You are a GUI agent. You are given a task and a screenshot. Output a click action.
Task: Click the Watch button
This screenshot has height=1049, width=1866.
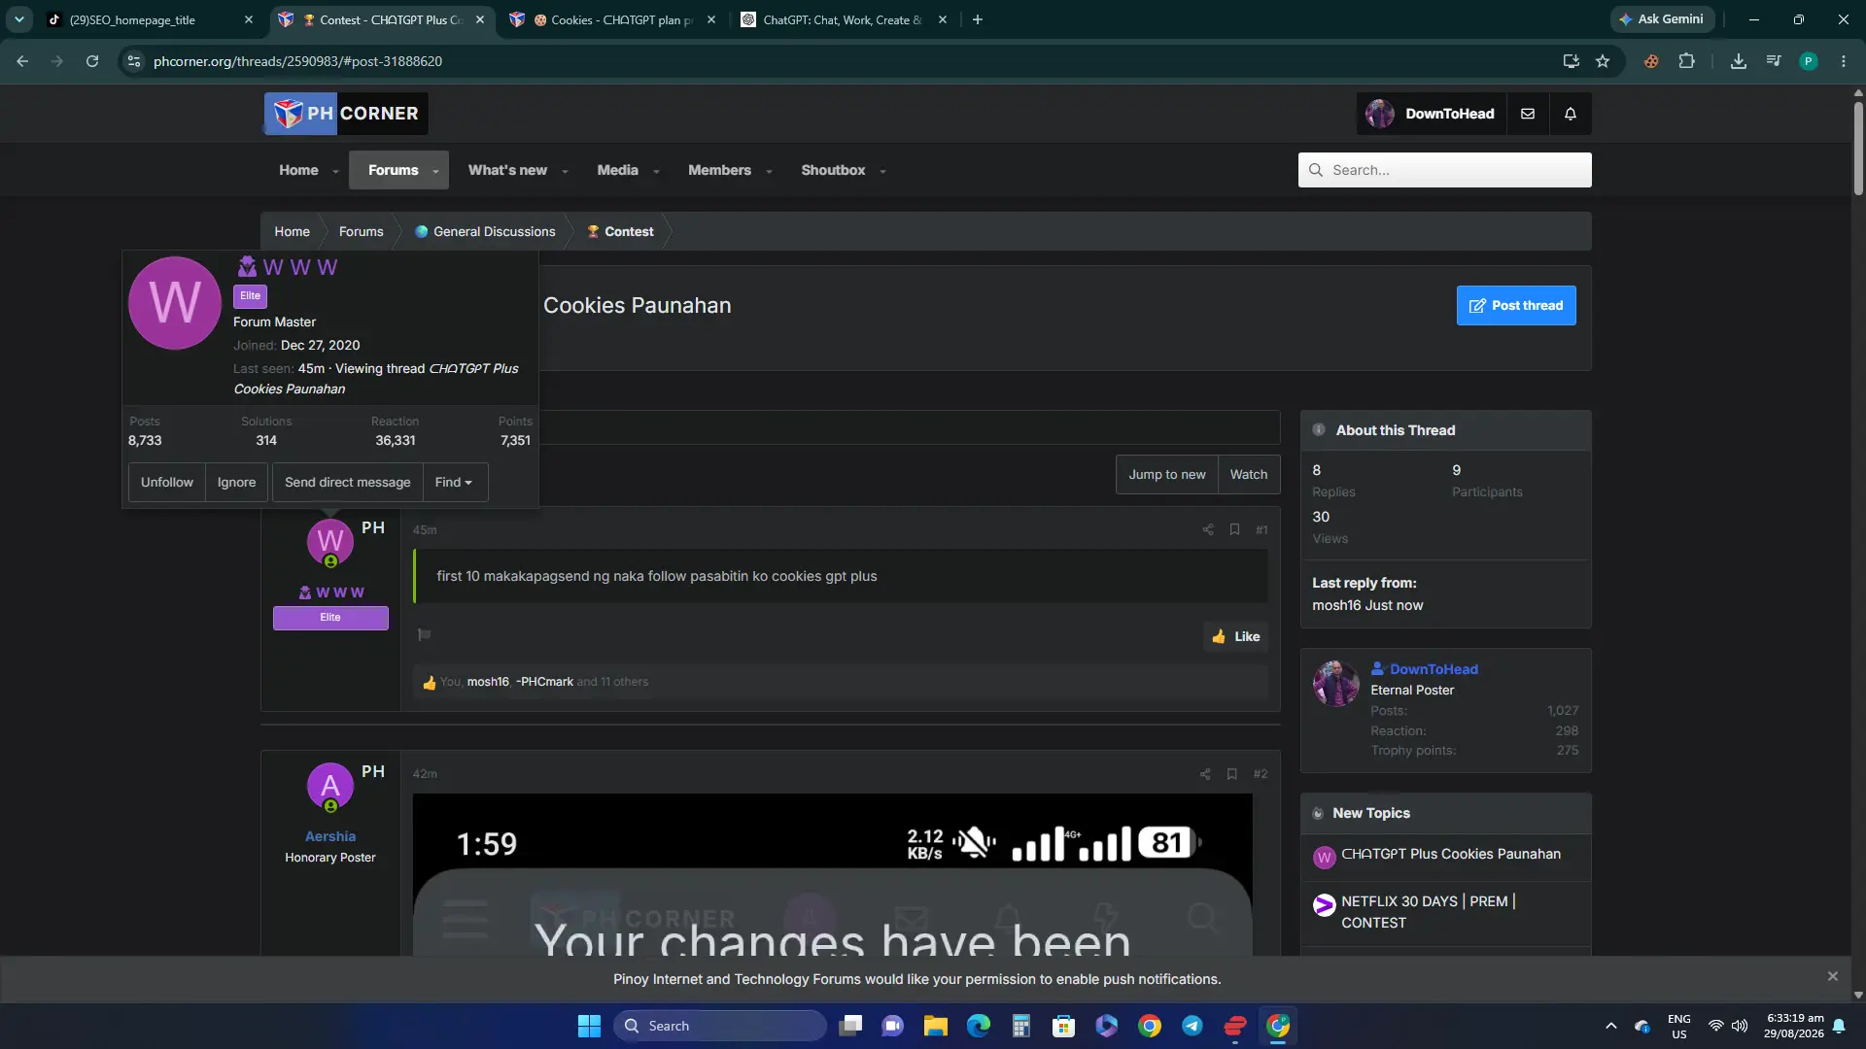tap(1249, 475)
